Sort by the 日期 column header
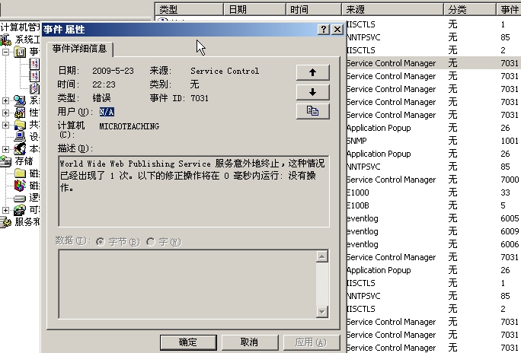 [x=254, y=9]
